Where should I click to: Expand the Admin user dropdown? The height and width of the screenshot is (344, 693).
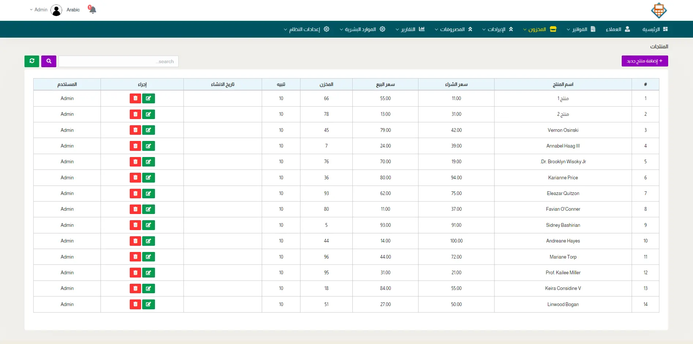39,10
